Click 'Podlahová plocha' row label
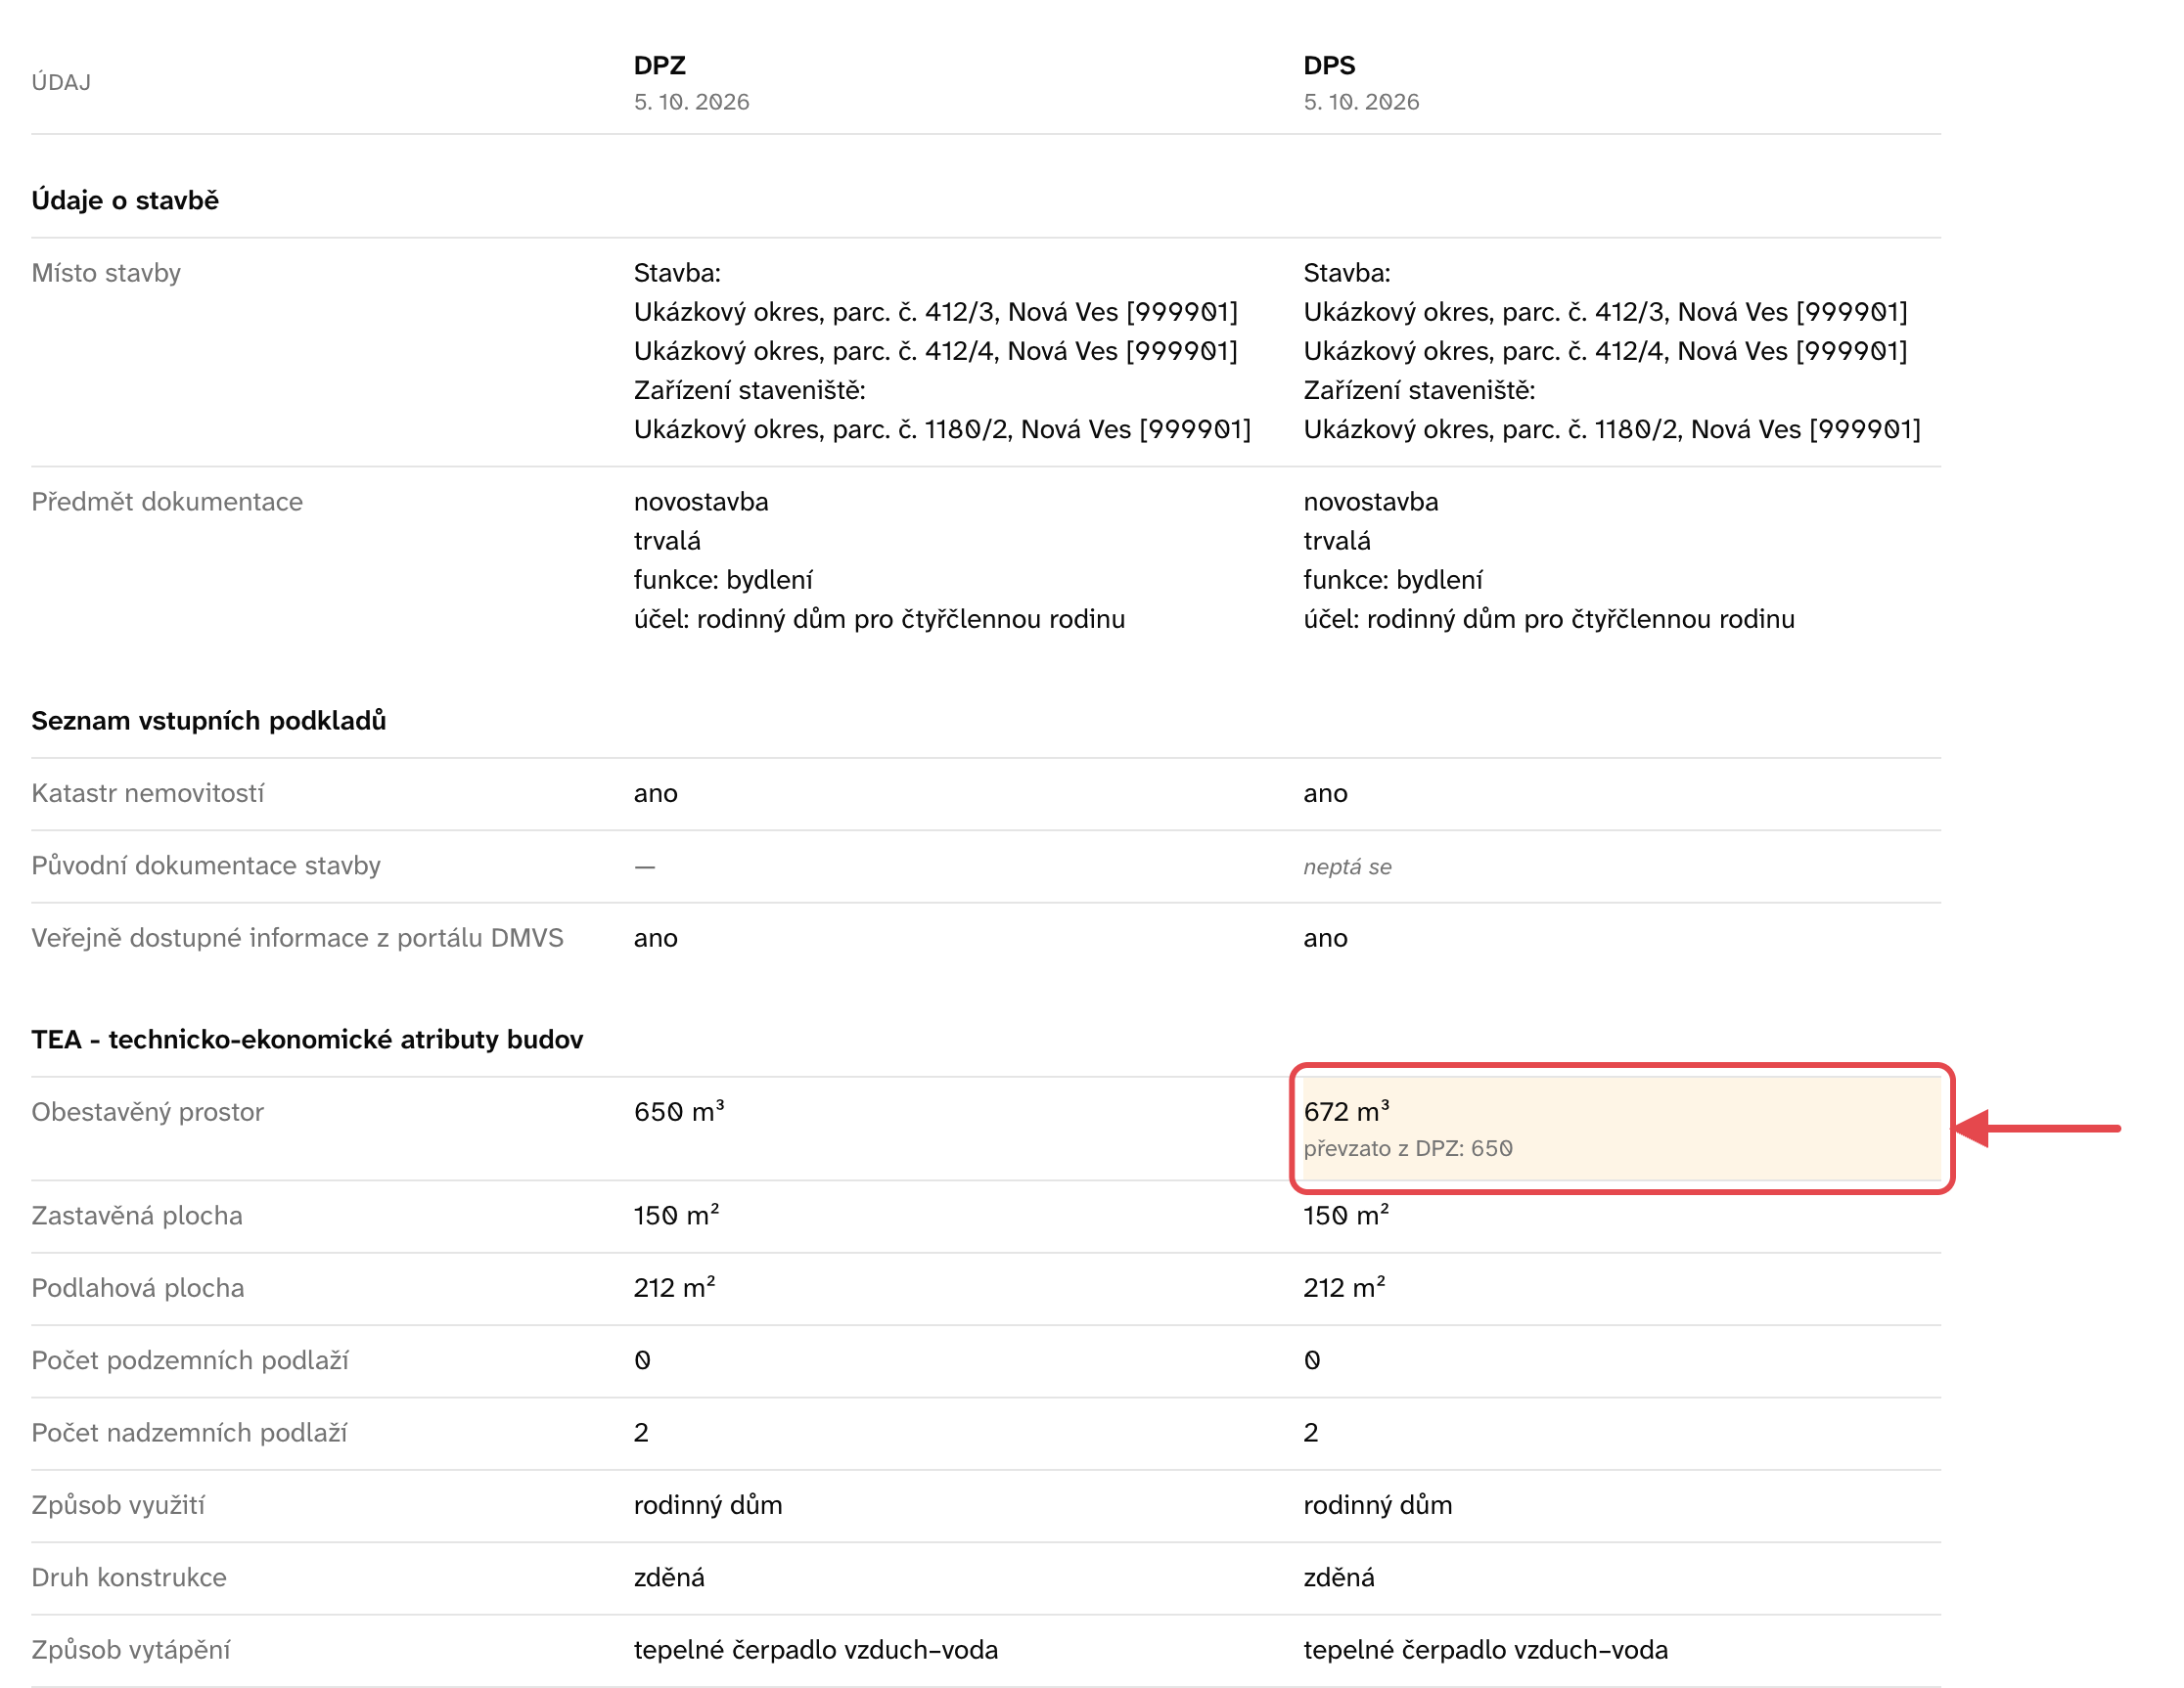The width and height of the screenshot is (2184, 1688). coord(138,1288)
